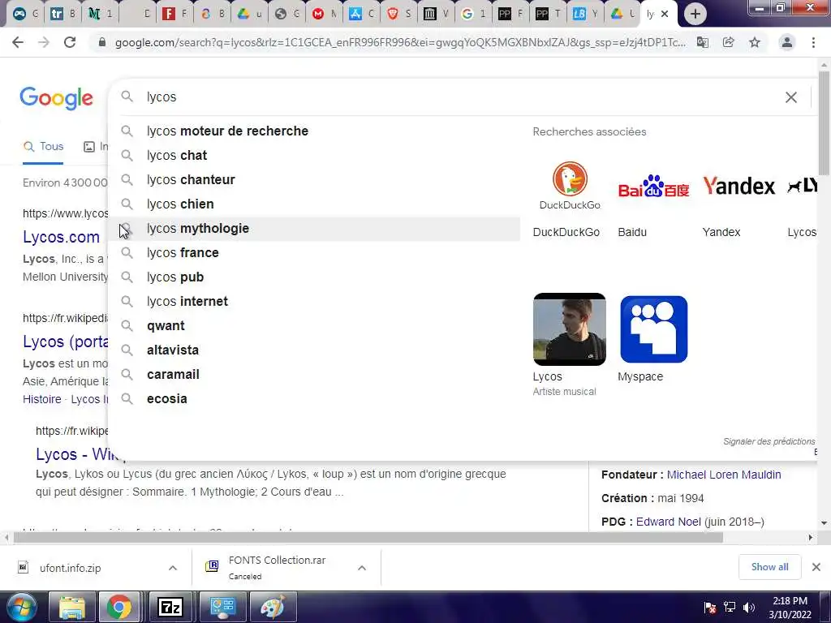Open the Chrome three-dot menu
This screenshot has height=623, width=831.
[813, 42]
